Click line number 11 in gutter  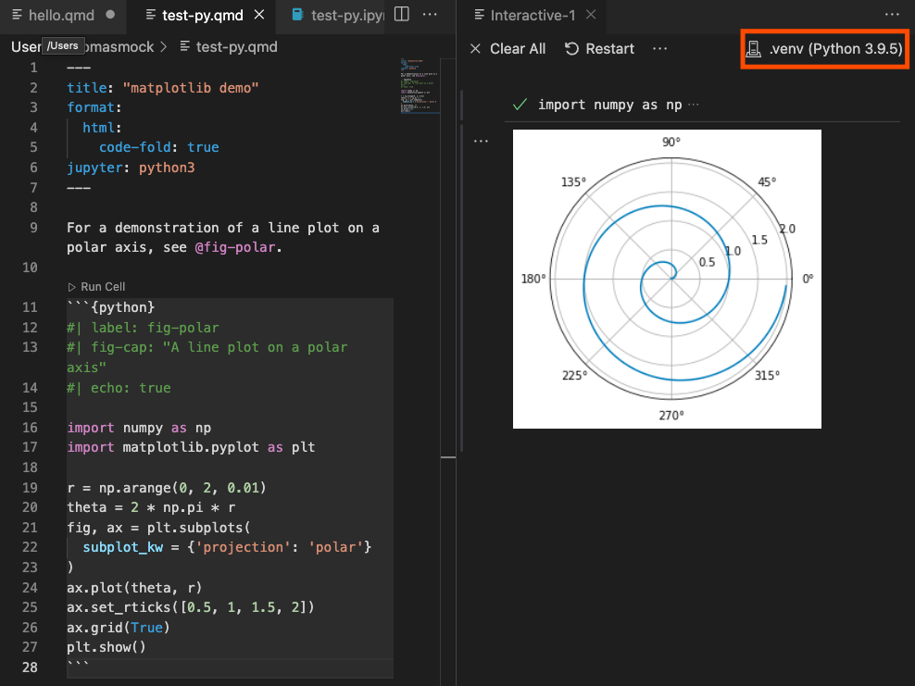click(x=30, y=307)
